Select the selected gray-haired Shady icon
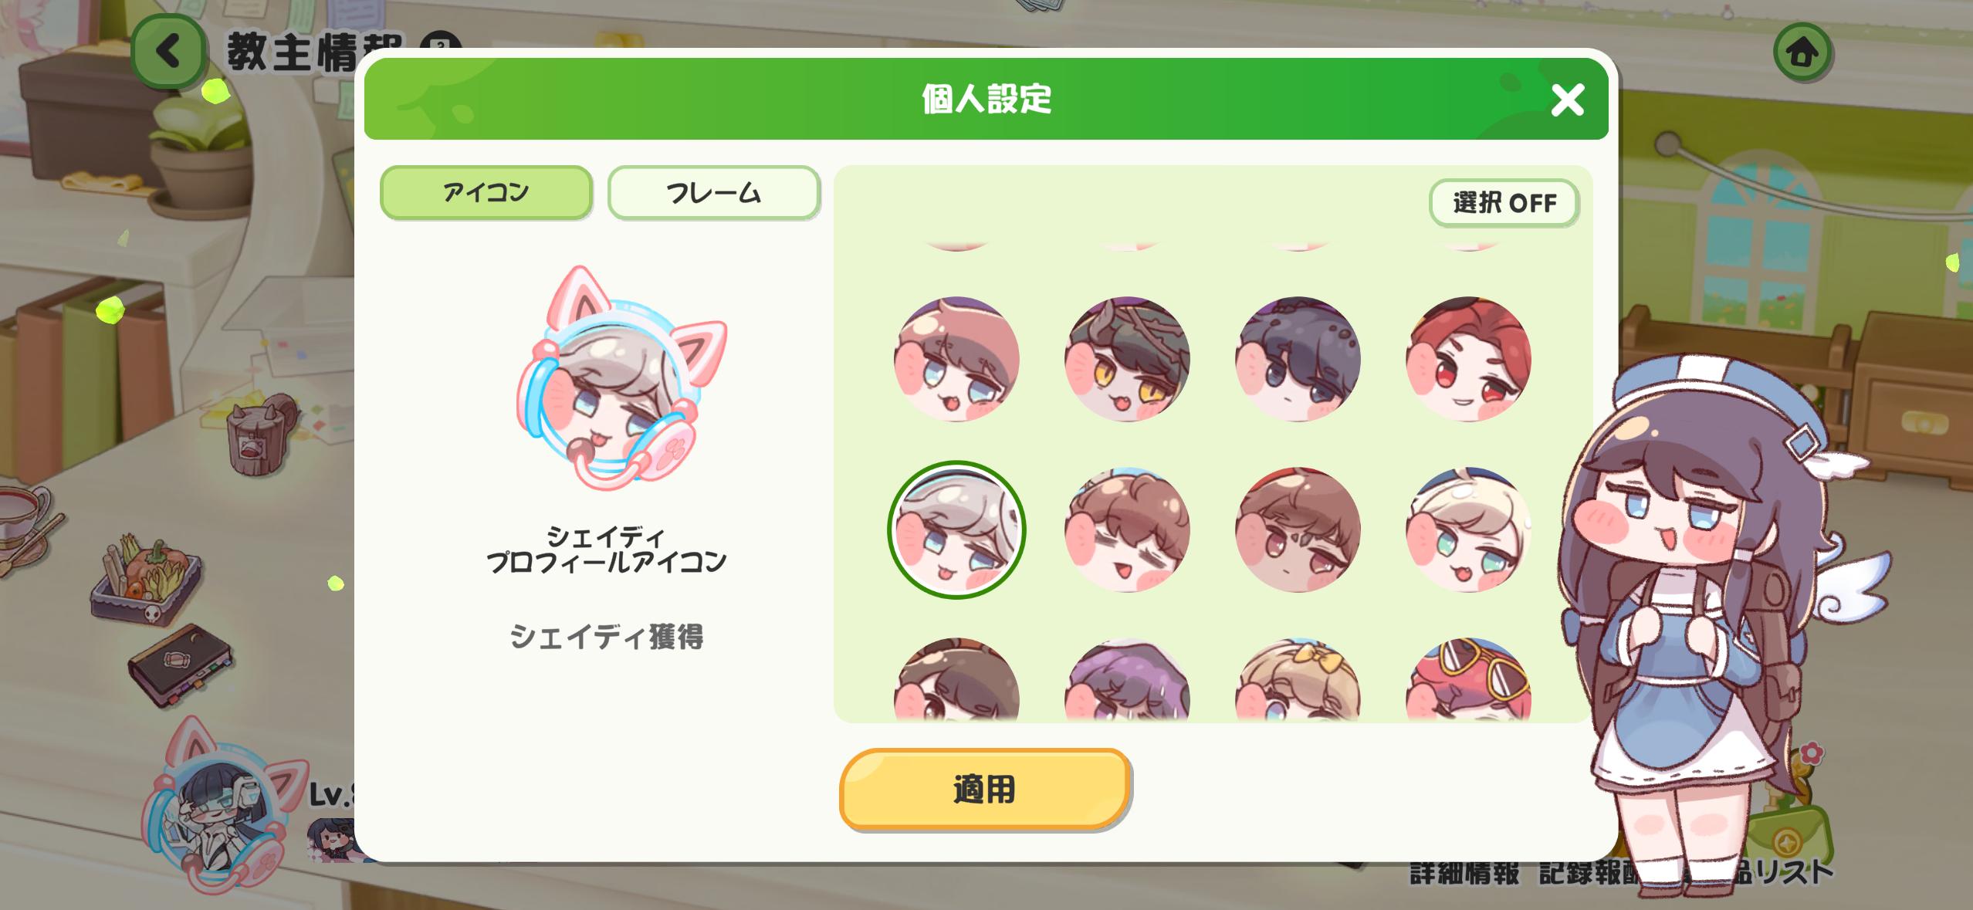The height and width of the screenshot is (910, 1973). click(956, 529)
